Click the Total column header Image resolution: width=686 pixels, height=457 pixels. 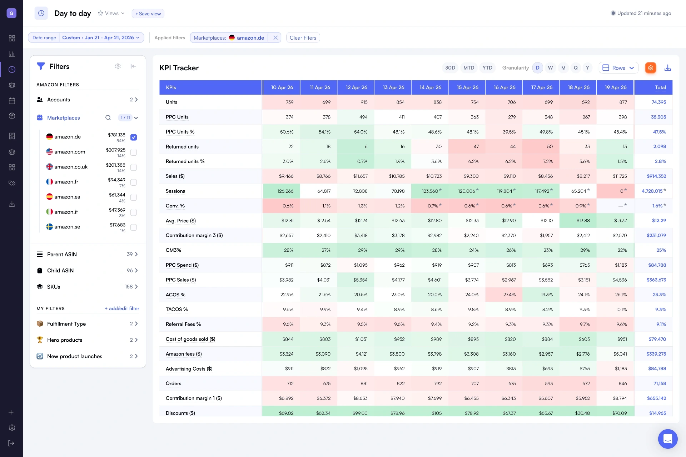[x=654, y=87]
